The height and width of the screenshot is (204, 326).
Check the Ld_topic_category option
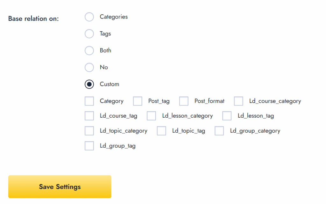coord(89,131)
